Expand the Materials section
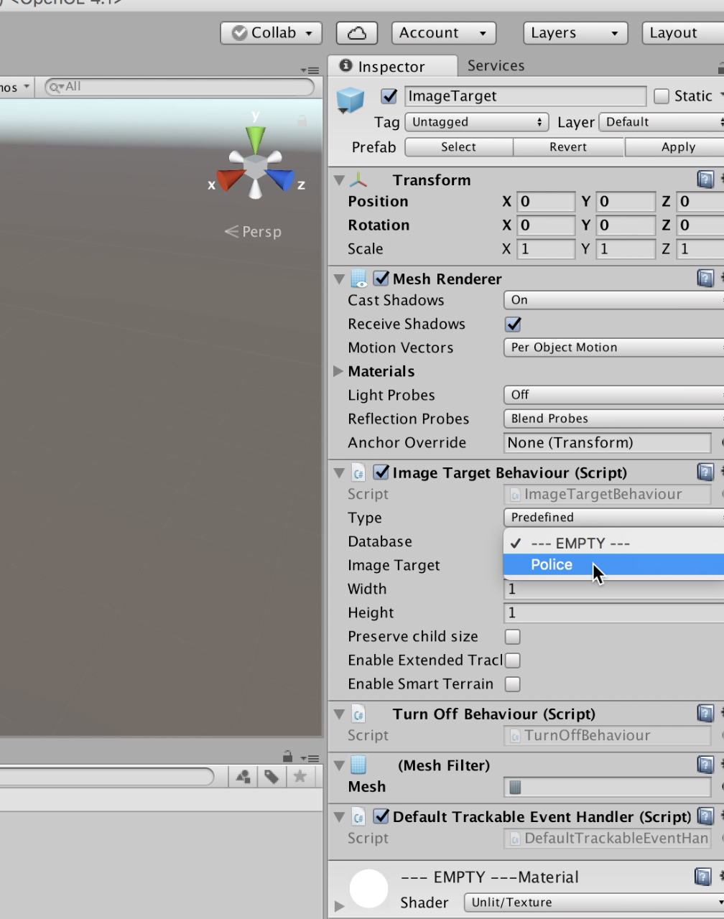 [338, 371]
